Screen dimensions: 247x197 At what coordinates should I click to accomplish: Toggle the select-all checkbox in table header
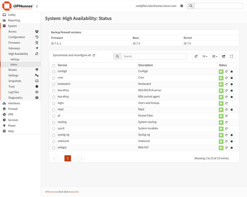54,66
